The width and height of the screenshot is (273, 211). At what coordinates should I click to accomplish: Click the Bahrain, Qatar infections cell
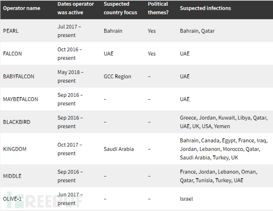click(197, 31)
